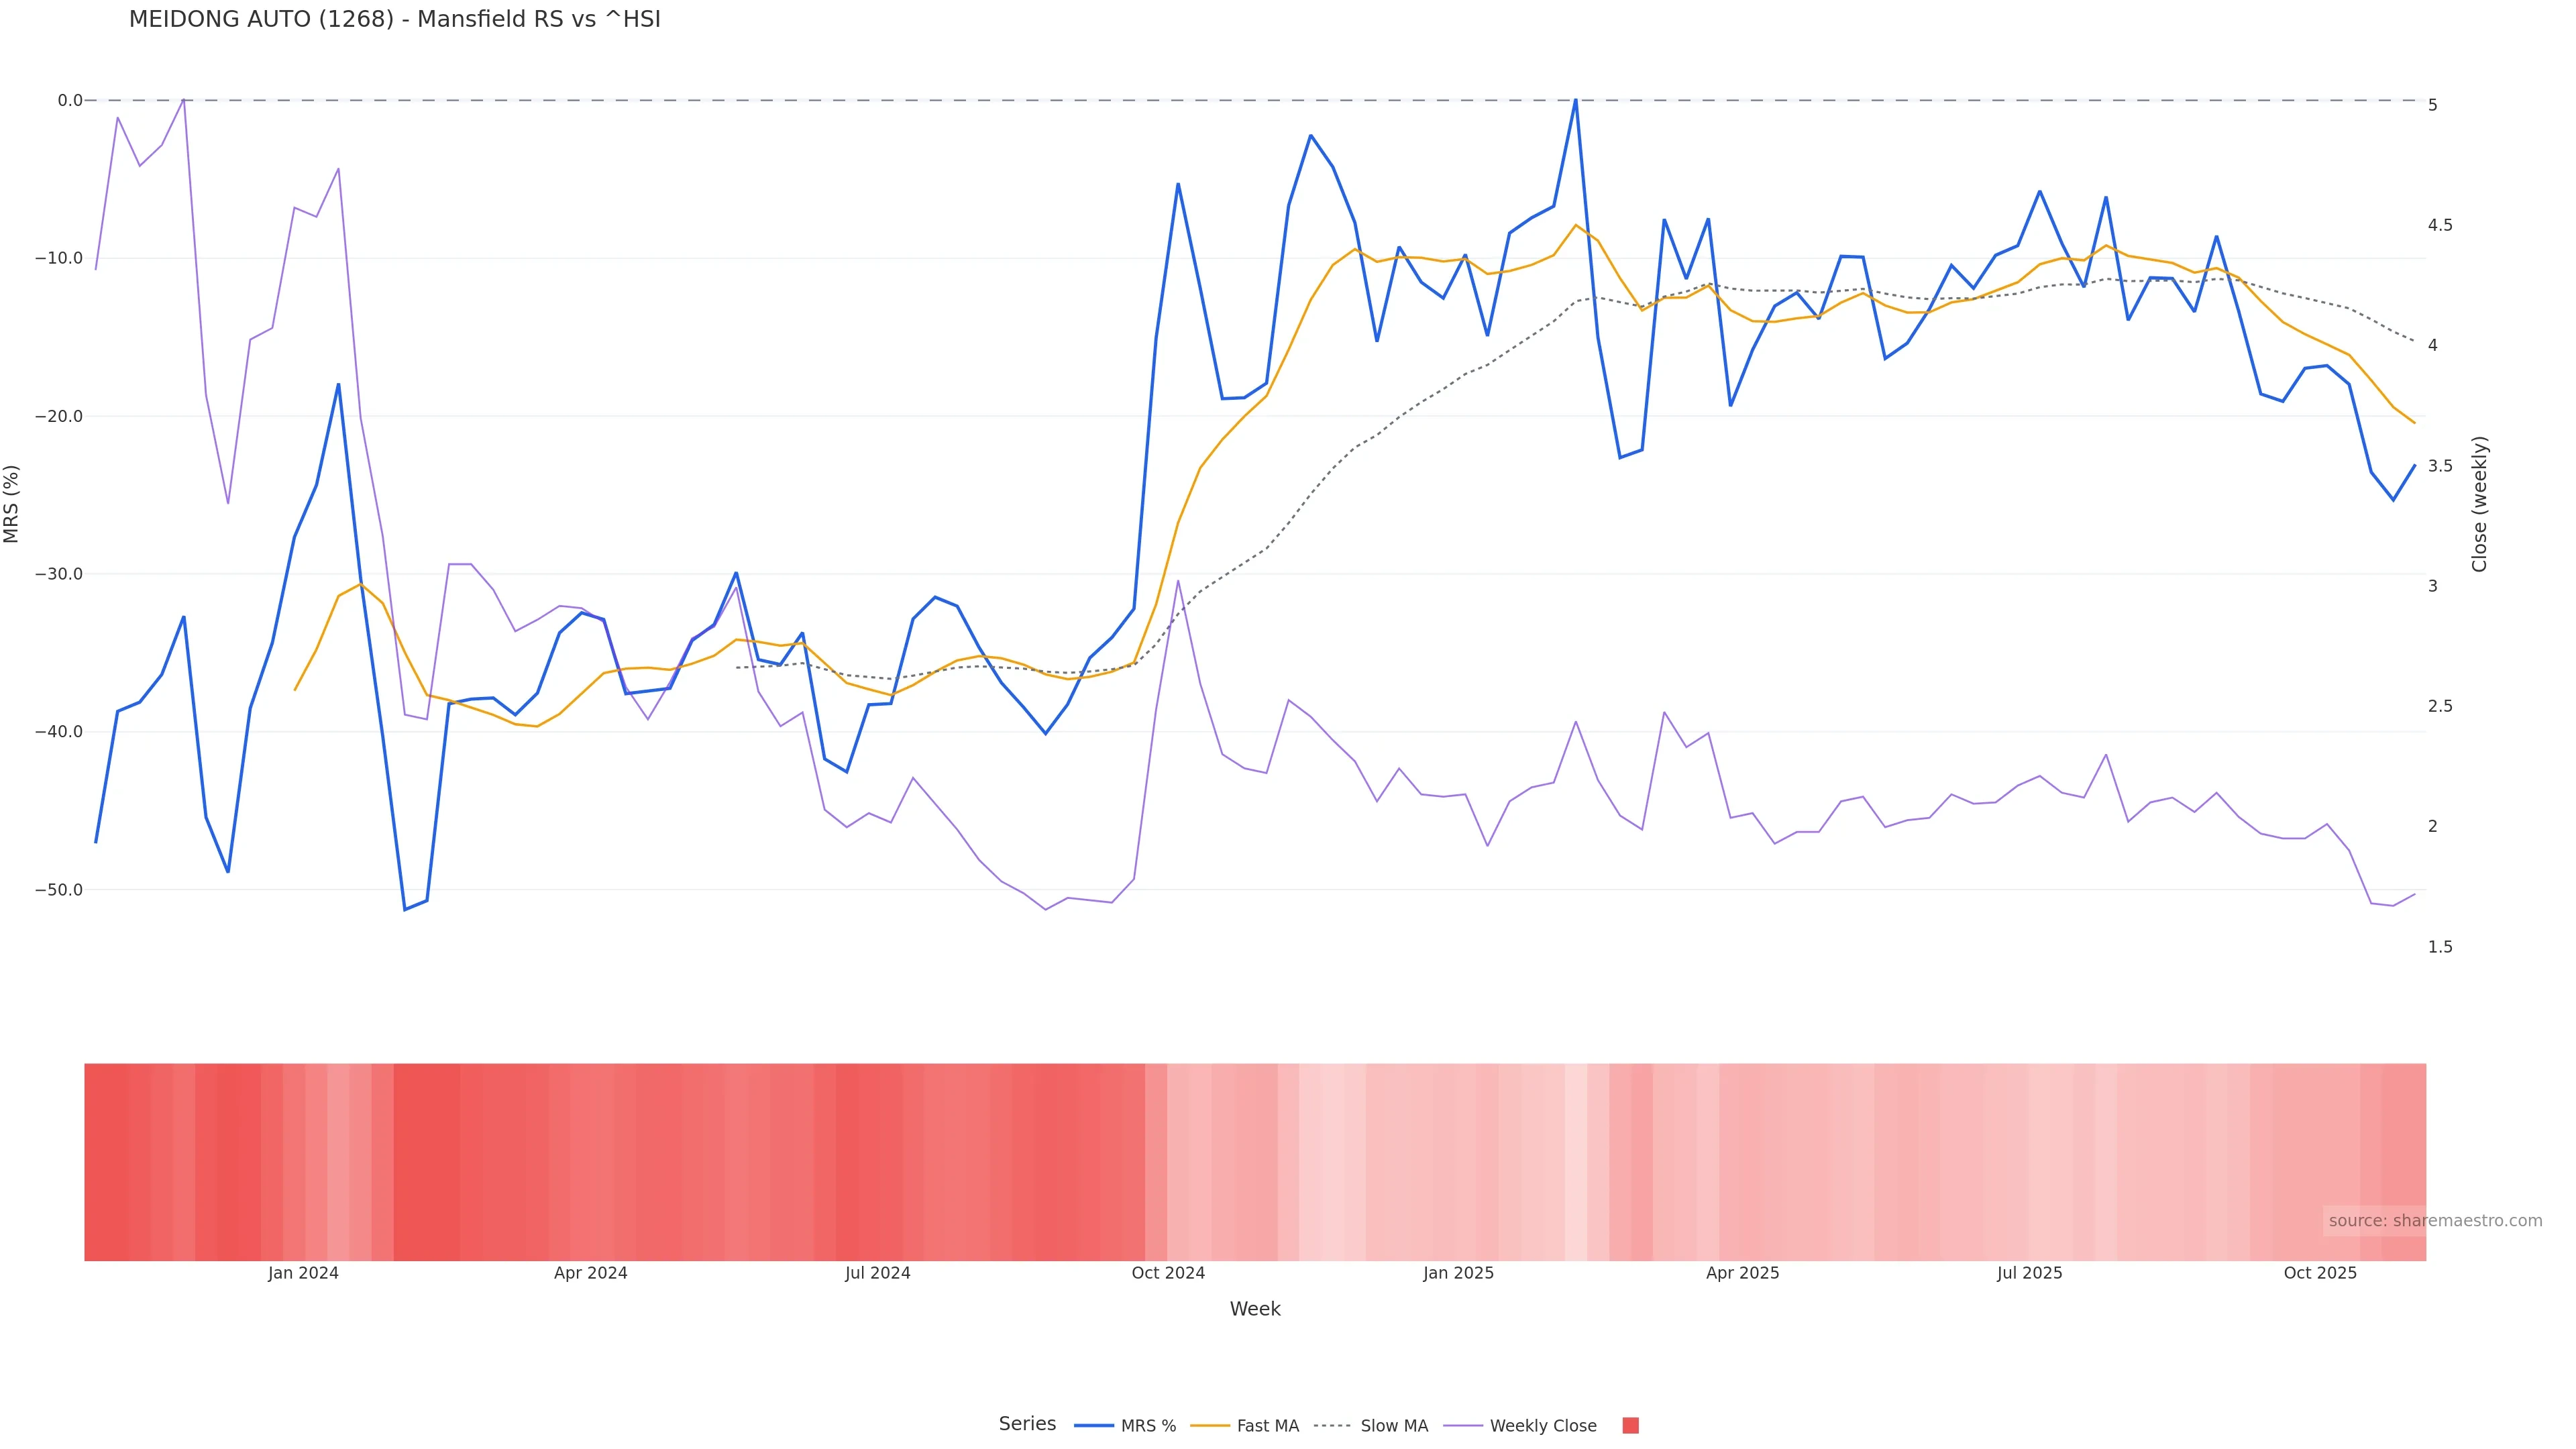Toggle the MRS % legend series

pyautogui.click(x=1147, y=1426)
